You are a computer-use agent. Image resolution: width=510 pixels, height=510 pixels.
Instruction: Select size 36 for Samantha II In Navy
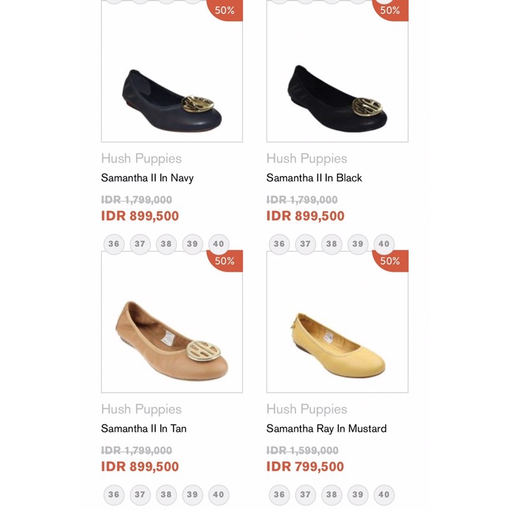click(x=113, y=244)
